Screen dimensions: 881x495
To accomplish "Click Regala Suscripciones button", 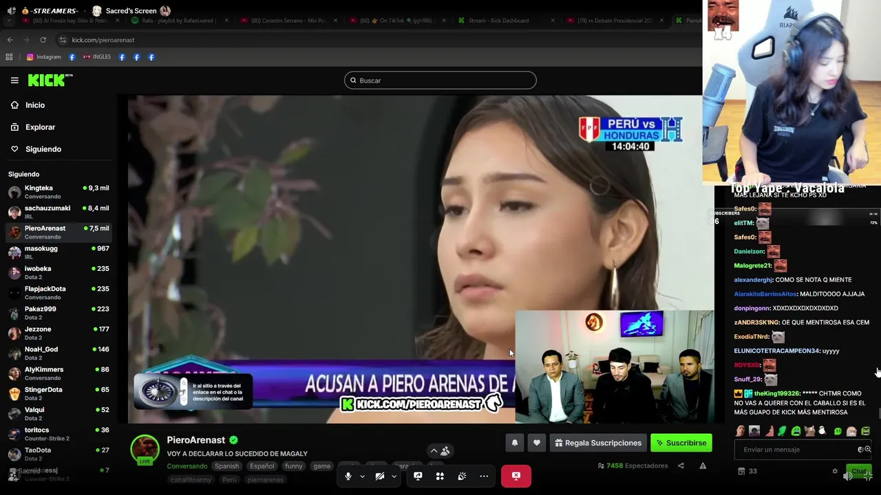I will (598, 443).
